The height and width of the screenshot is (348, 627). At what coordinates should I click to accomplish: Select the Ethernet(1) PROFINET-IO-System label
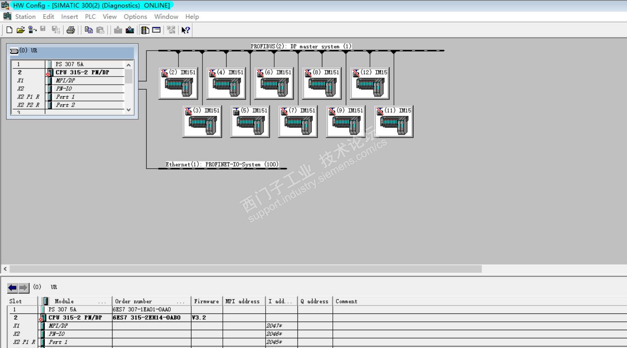[222, 164]
